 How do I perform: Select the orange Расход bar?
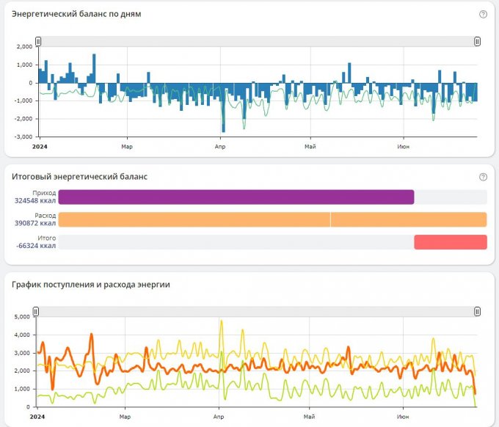pos(272,219)
